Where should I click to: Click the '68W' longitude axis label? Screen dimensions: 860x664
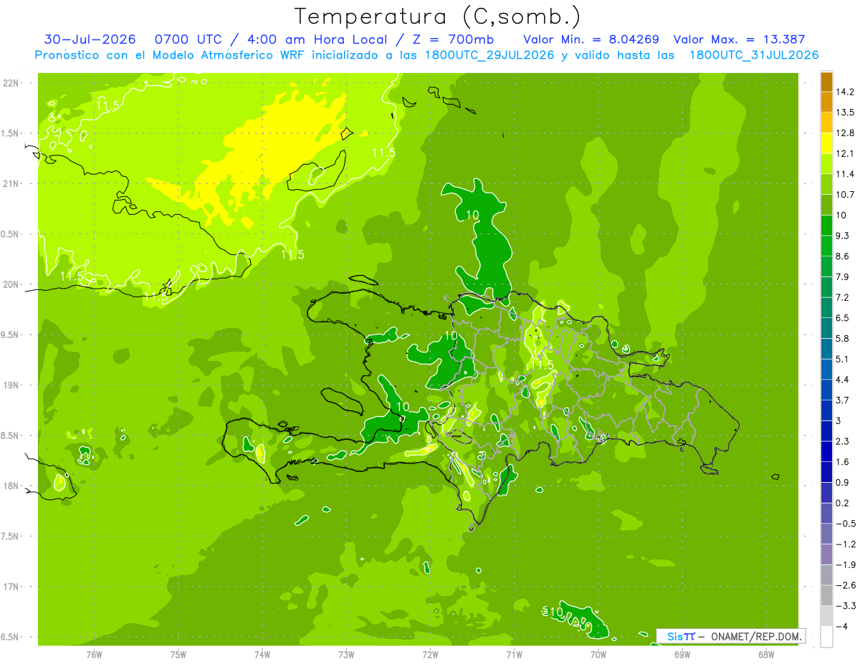click(x=766, y=654)
